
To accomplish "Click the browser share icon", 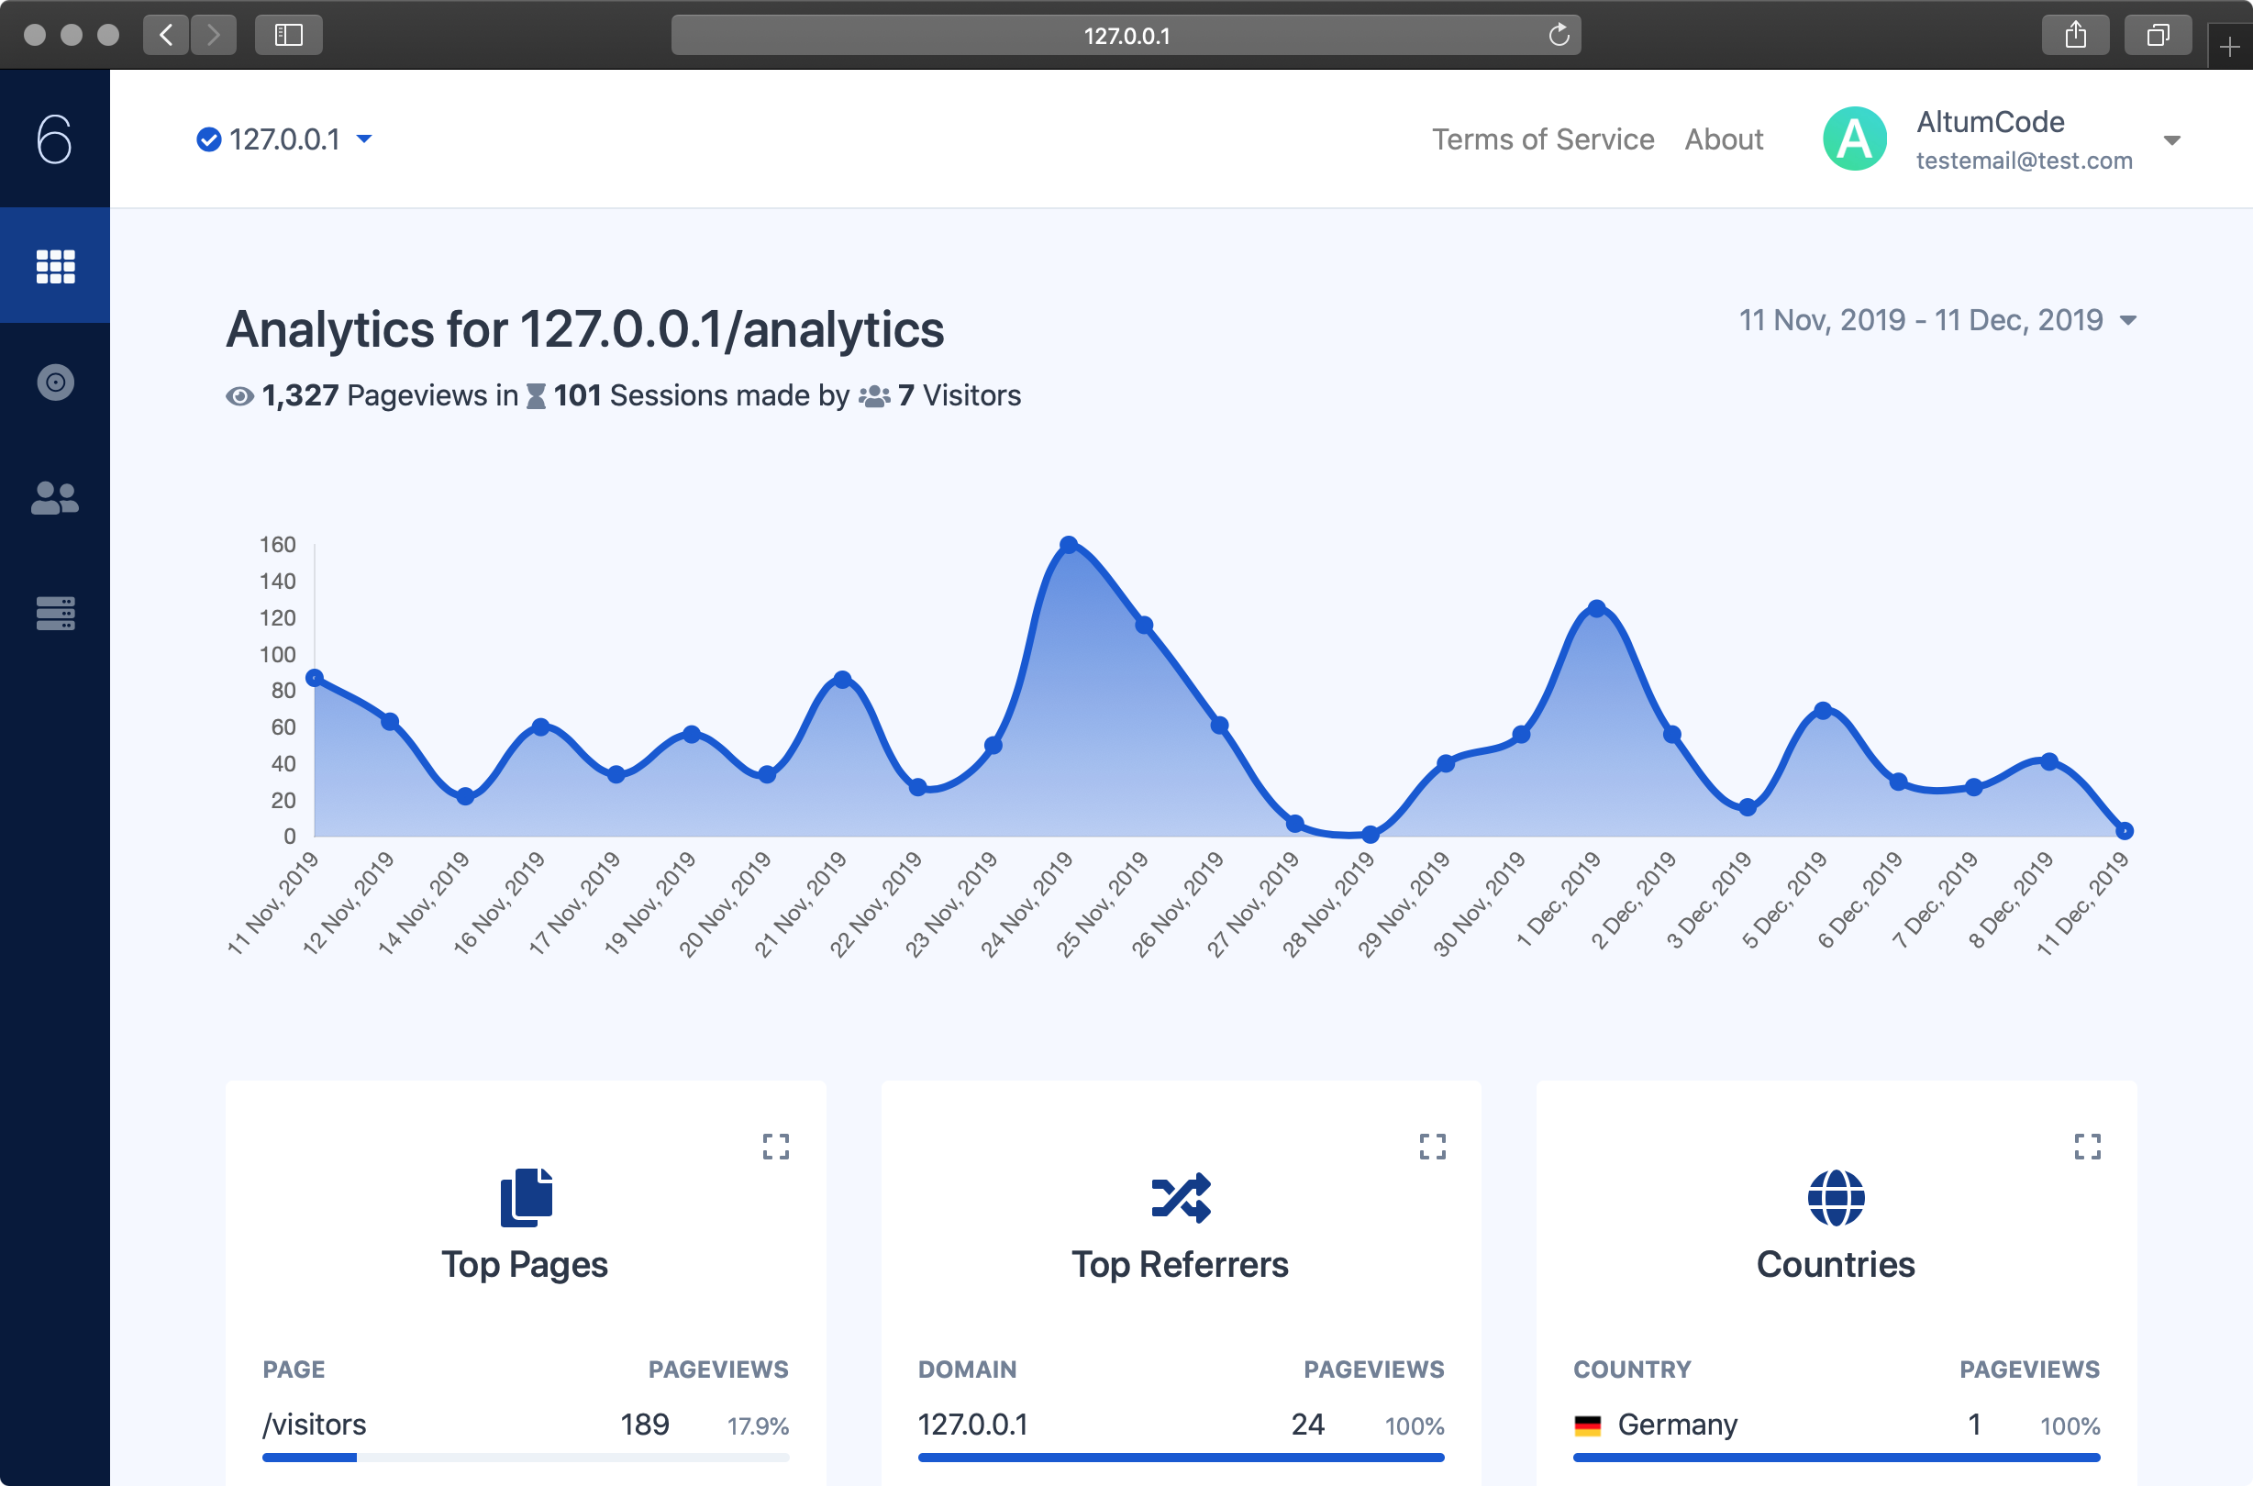I will (x=2075, y=35).
